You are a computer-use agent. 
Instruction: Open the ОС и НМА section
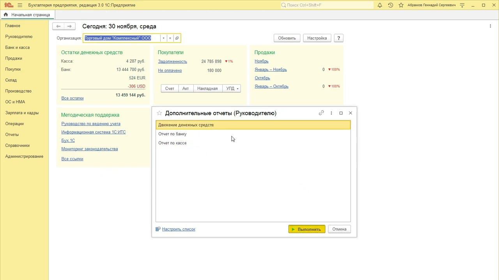[15, 102]
